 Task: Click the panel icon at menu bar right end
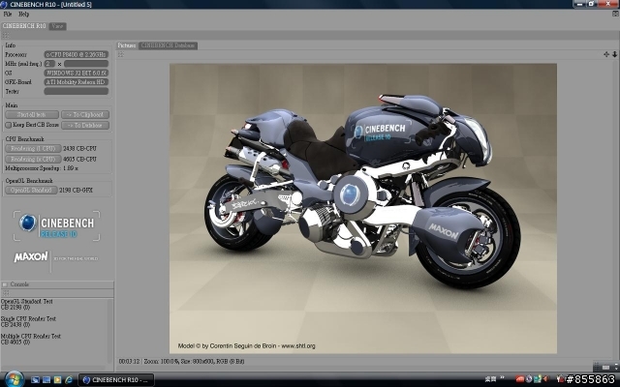(x=615, y=14)
